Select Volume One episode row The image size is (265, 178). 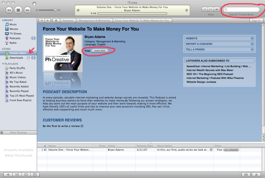point(149,150)
